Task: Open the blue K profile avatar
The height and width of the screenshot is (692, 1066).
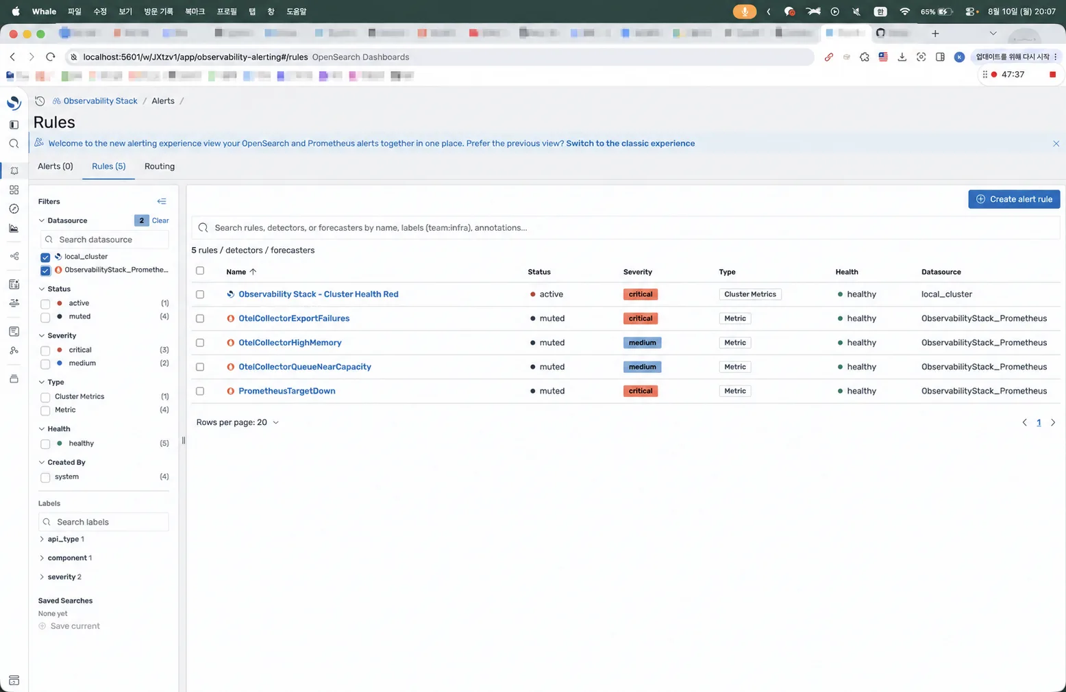Action: tap(959, 57)
